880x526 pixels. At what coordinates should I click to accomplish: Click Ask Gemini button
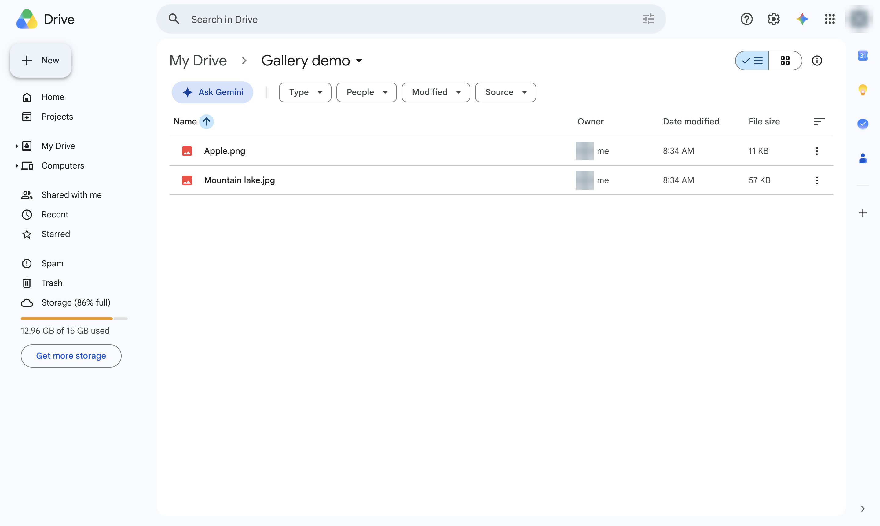[212, 92]
